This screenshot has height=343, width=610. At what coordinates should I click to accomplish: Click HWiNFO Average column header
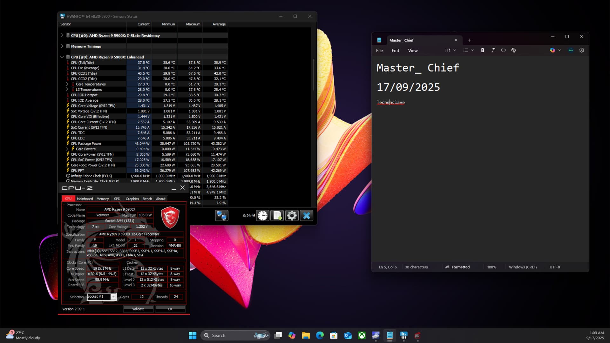pyautogui.click(x=215, y=24)
